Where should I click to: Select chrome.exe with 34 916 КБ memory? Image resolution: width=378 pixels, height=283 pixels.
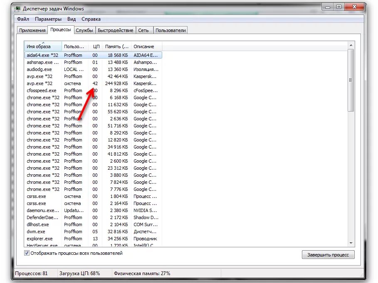point(93,147)
